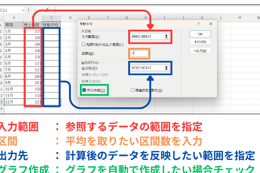Screen dimensions: 260x173
Task: Select the 1月 cell
Action: (x=14, y=31)
